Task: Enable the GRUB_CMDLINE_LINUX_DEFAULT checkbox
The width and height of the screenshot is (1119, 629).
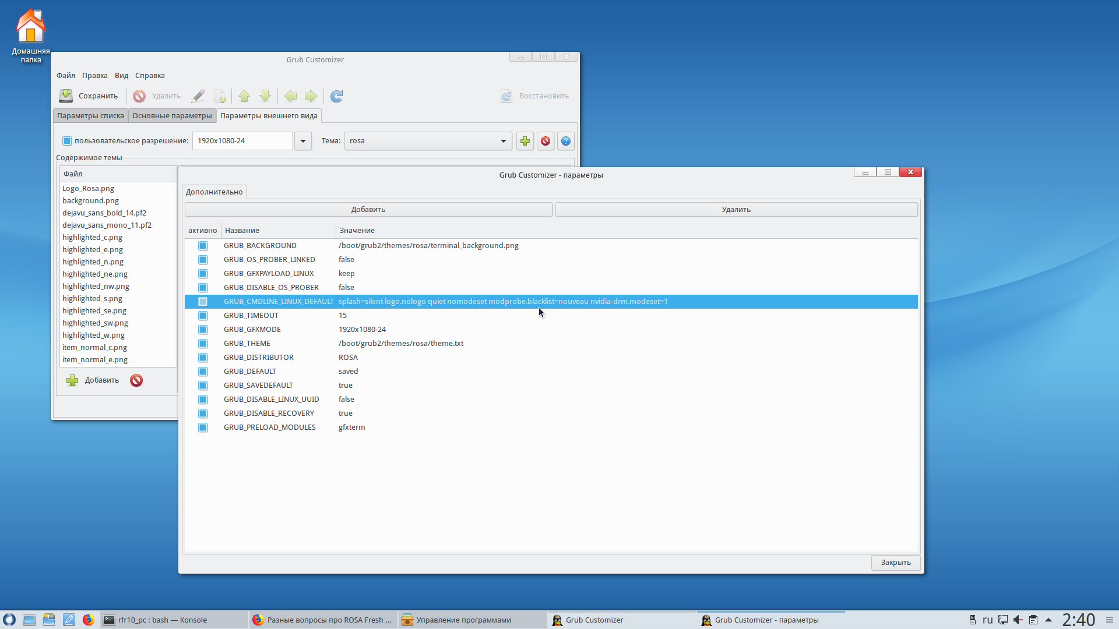Action: [x=203, y=302]
